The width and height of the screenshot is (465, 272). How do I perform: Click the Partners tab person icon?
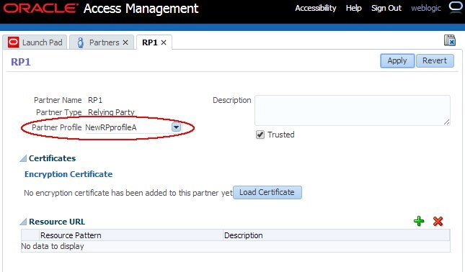(x=80, y=42)
